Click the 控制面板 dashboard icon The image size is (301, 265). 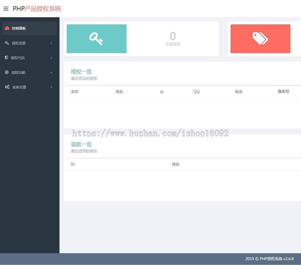pyautogui.click(x=7, y=28)
